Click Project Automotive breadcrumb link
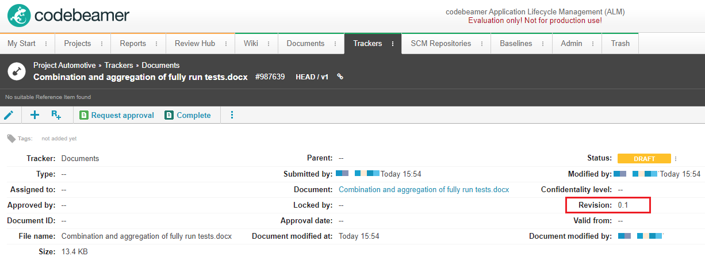The width and height of the screenshot is (705, 256). (64, 66)
